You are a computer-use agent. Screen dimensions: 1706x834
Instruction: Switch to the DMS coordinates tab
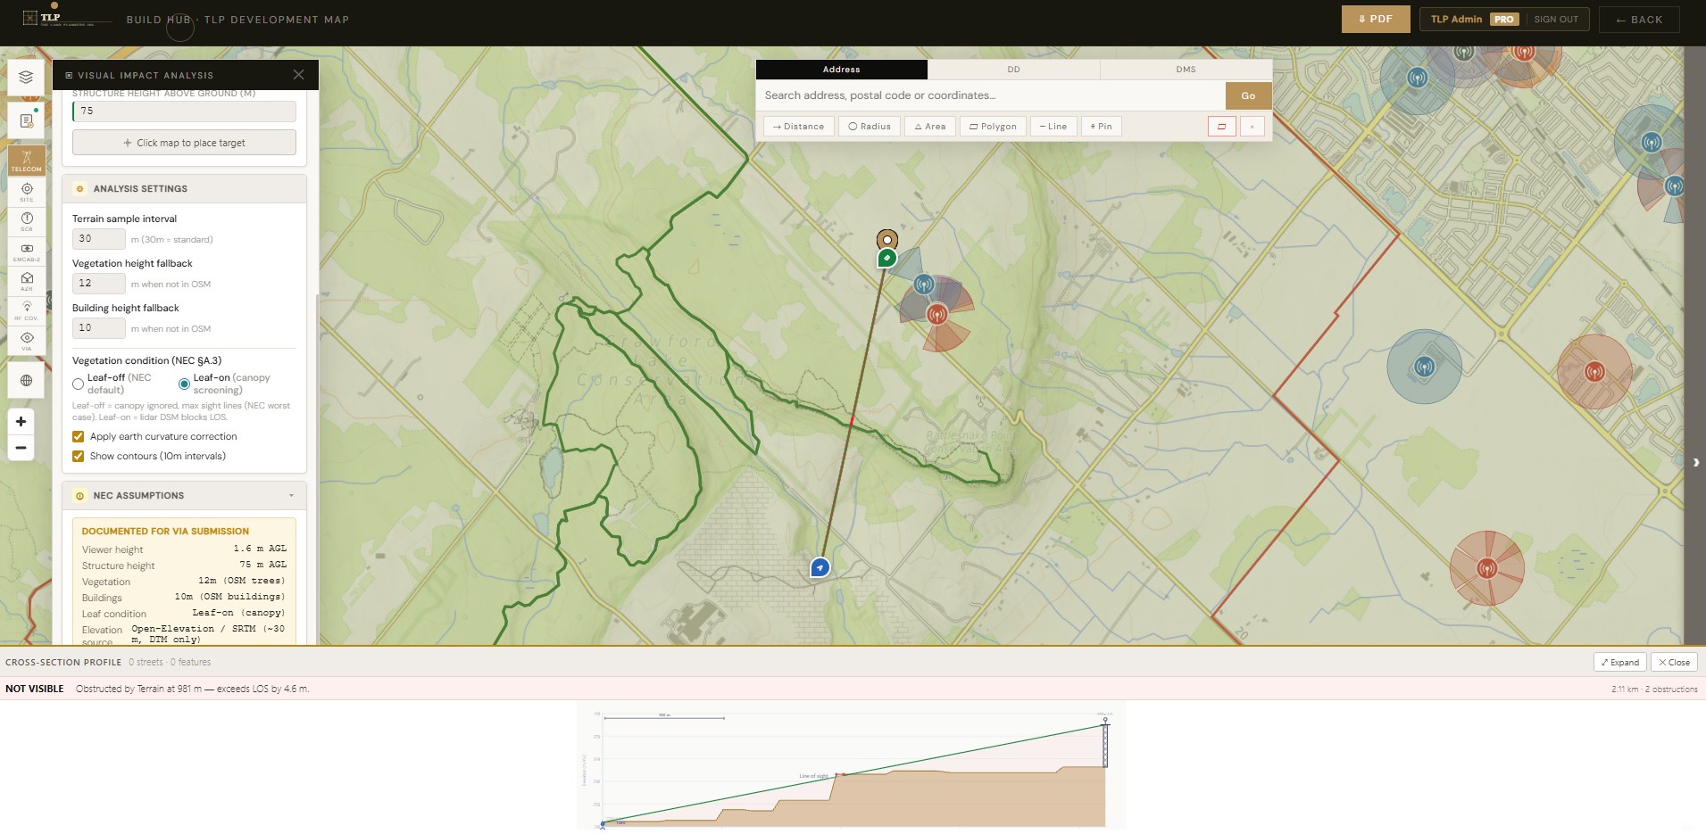tap(1186, 70)
